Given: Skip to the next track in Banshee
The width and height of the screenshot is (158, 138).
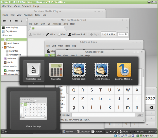Looking at the screenshot, I should coord(17,21).
